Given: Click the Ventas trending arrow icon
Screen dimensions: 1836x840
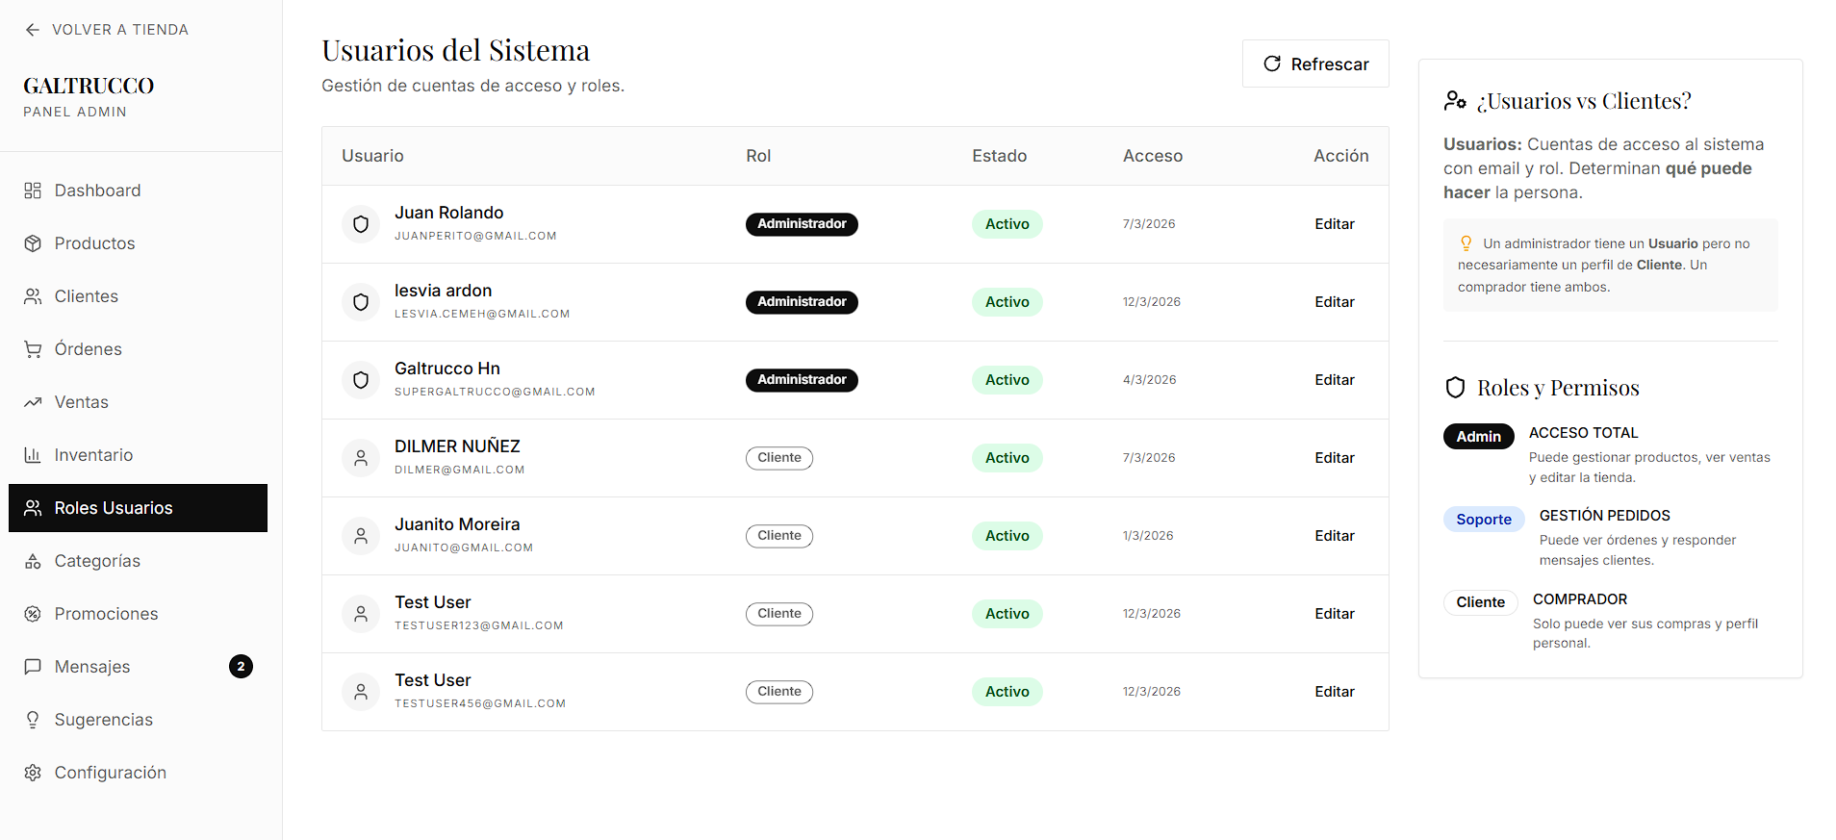Looking at the screenshot, I should pyautogui.click(x=33, y=402).
